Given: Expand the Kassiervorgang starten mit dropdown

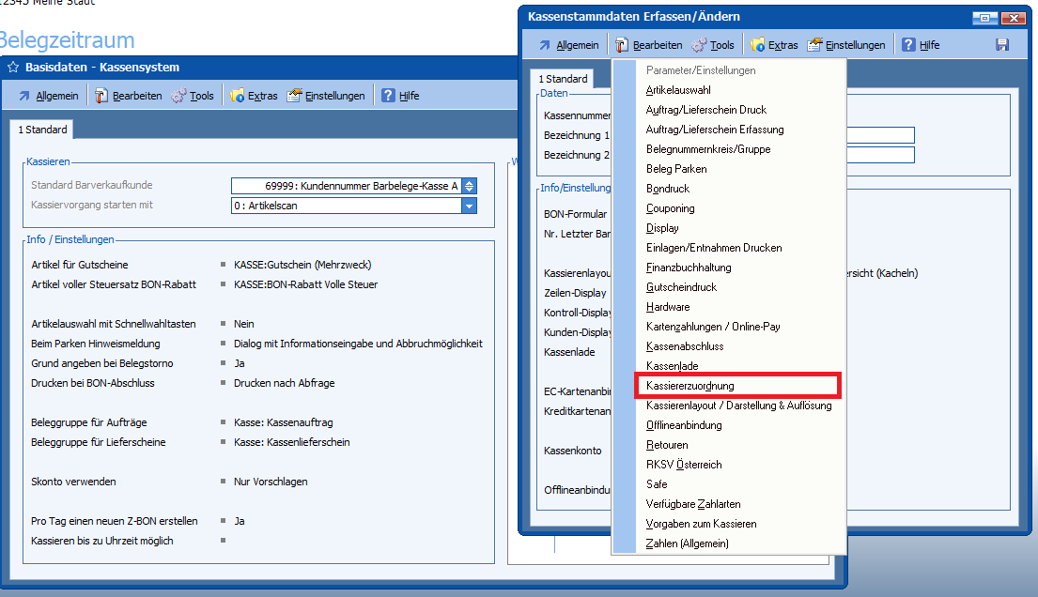Looking at the screenshot, I should coord(469,206).
